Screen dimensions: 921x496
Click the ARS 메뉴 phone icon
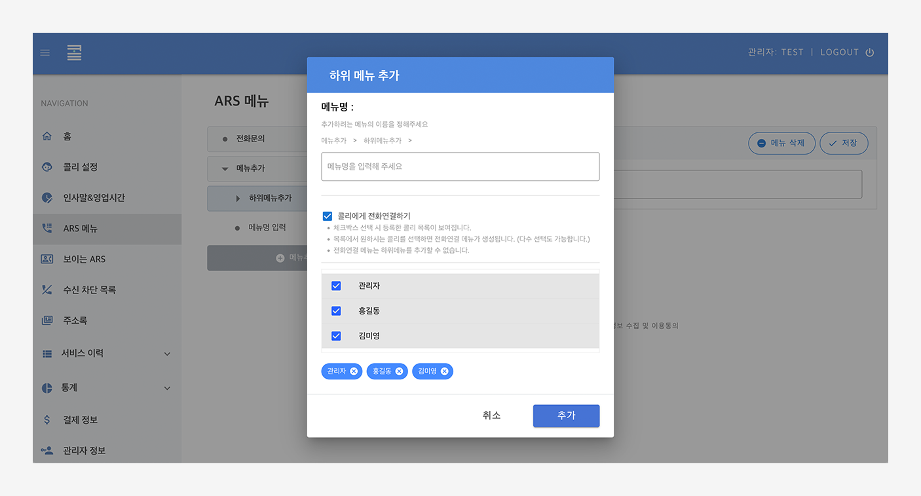pos(47,229)
